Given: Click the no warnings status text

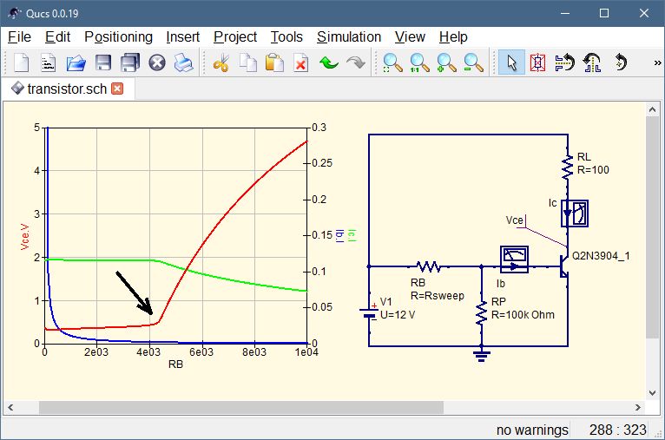Looking at the screenshot, I should 532,430.
